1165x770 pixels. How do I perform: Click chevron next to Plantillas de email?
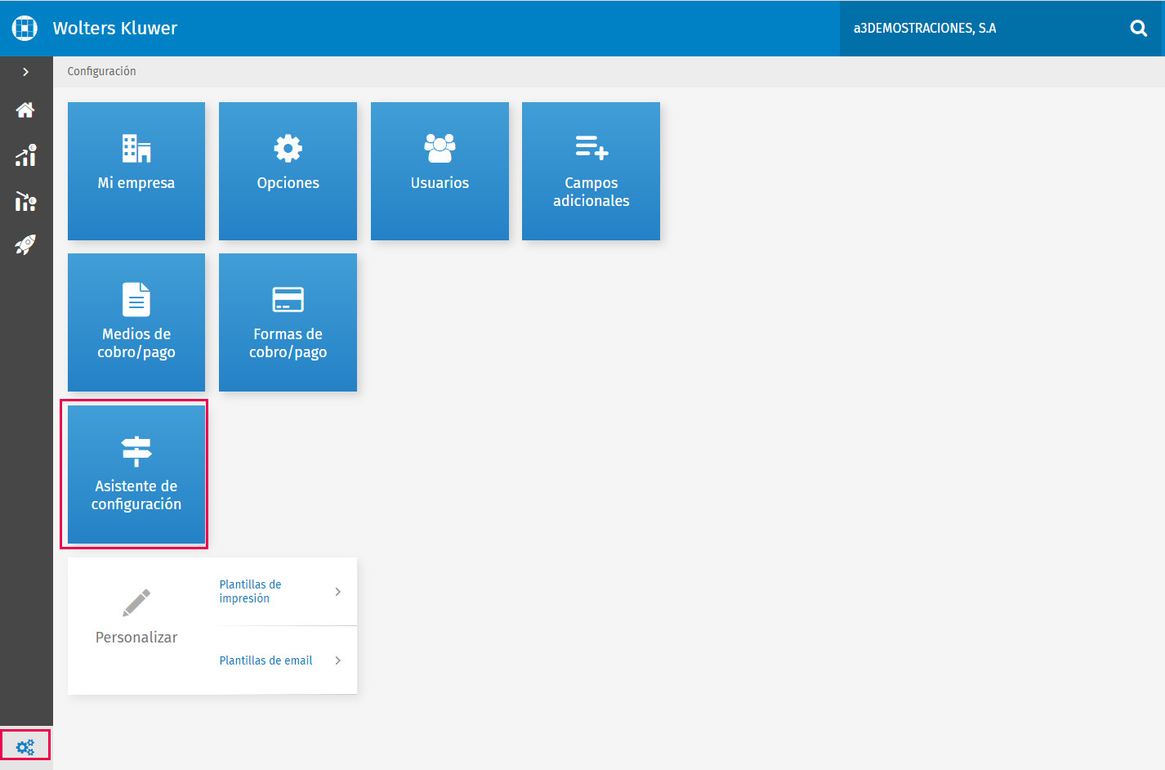337,660
